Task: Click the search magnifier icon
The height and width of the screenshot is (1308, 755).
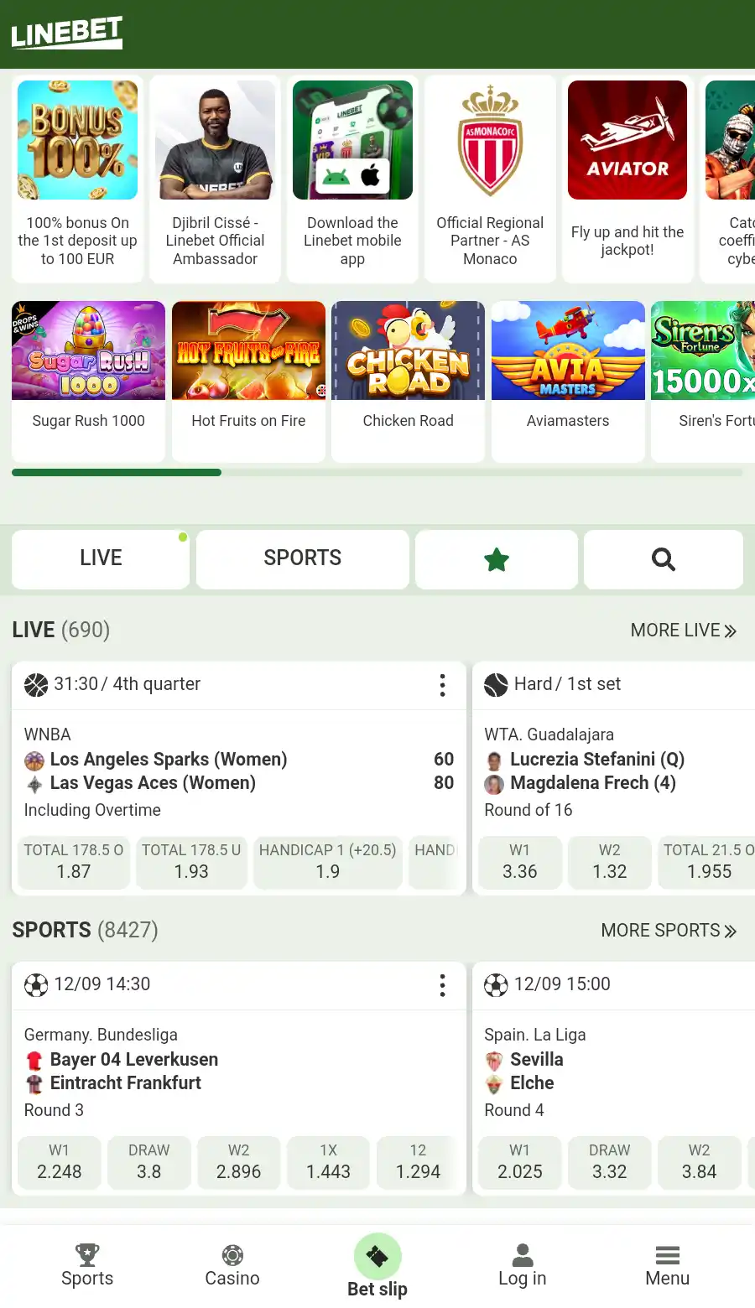Action: coord(664,559)
